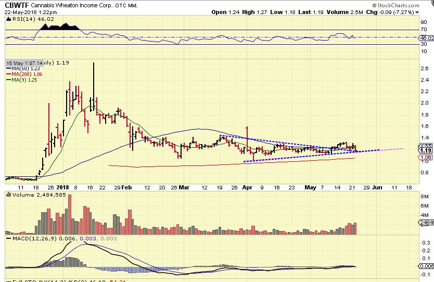Select the MA(200) red legend entry
Viewport: 434px width, 282px height.
[x=24, y=74]
